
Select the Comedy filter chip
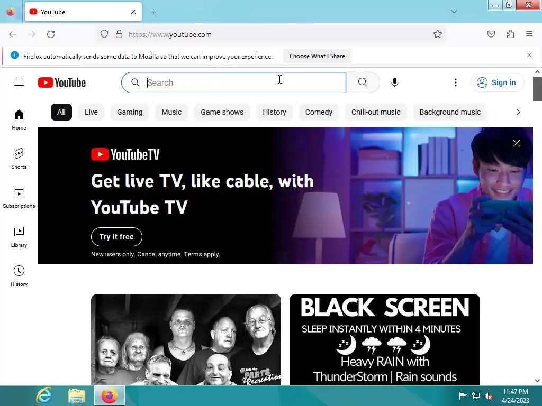tap(319, 112)
